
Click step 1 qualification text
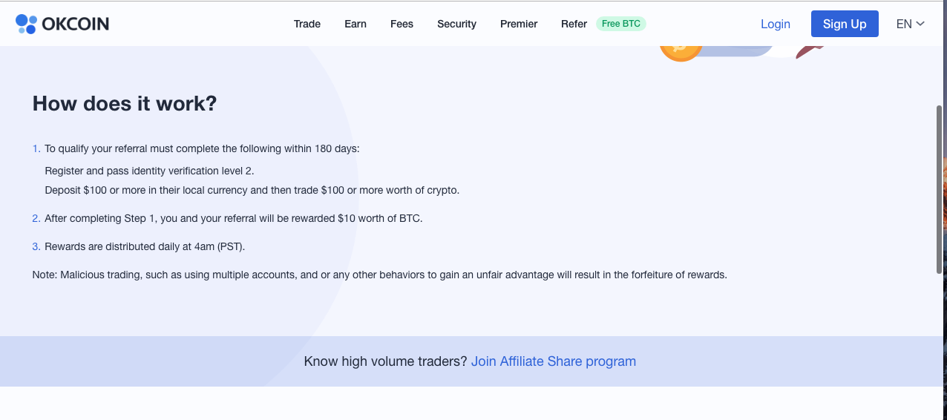tap(202, 148)
